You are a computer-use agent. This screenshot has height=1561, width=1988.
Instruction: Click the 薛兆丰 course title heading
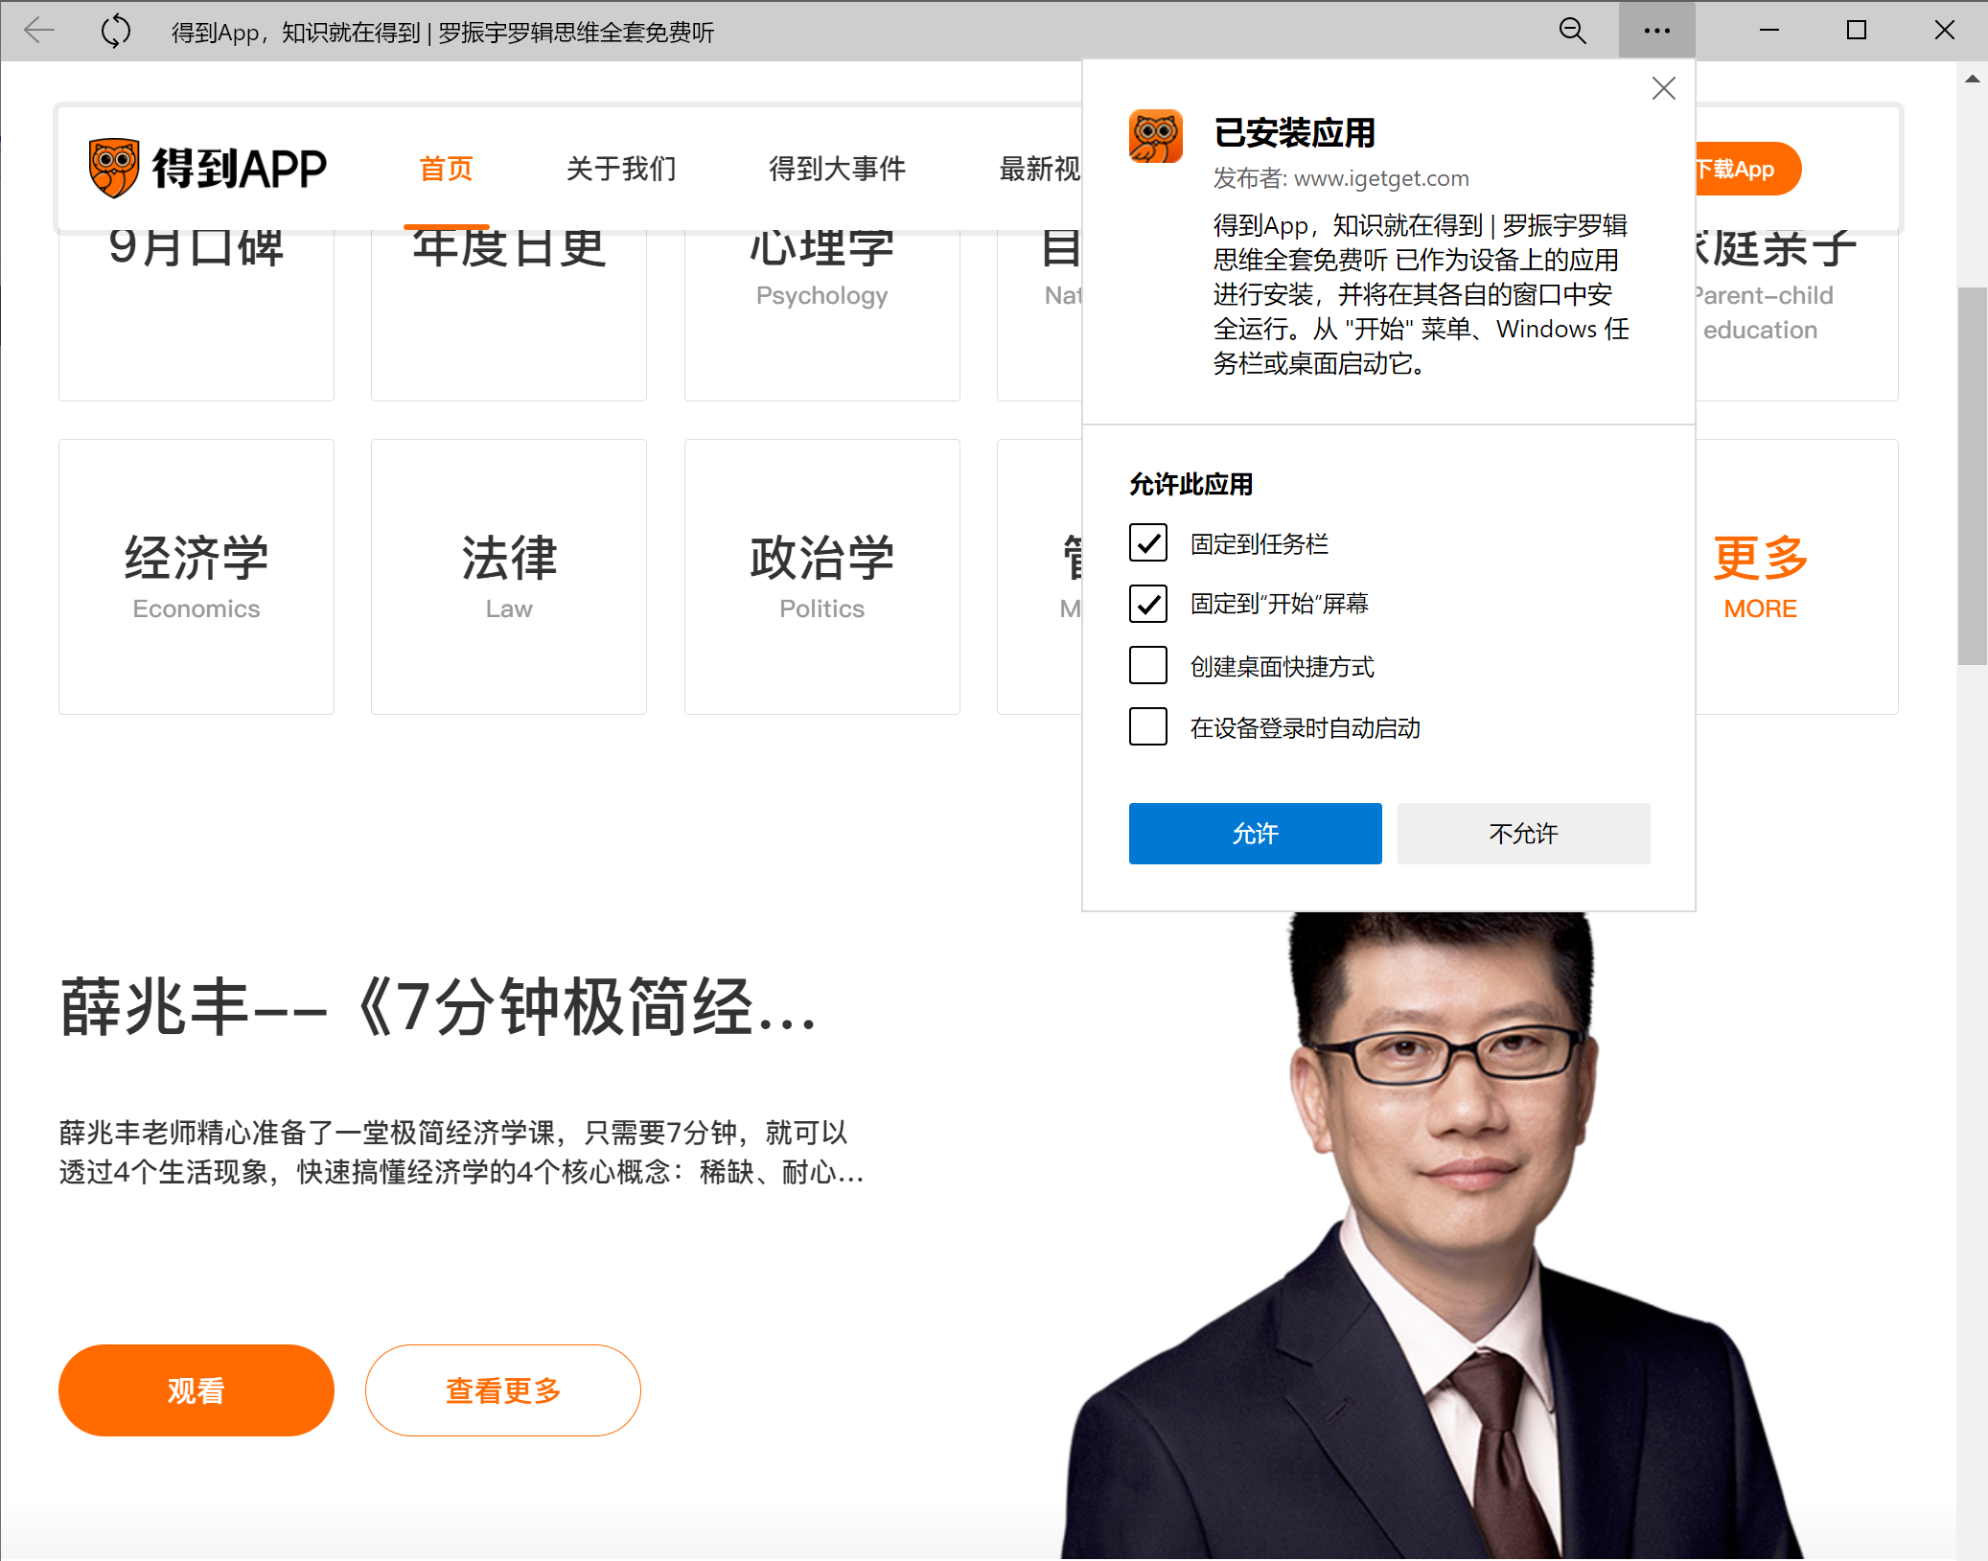pos(438,1007)
